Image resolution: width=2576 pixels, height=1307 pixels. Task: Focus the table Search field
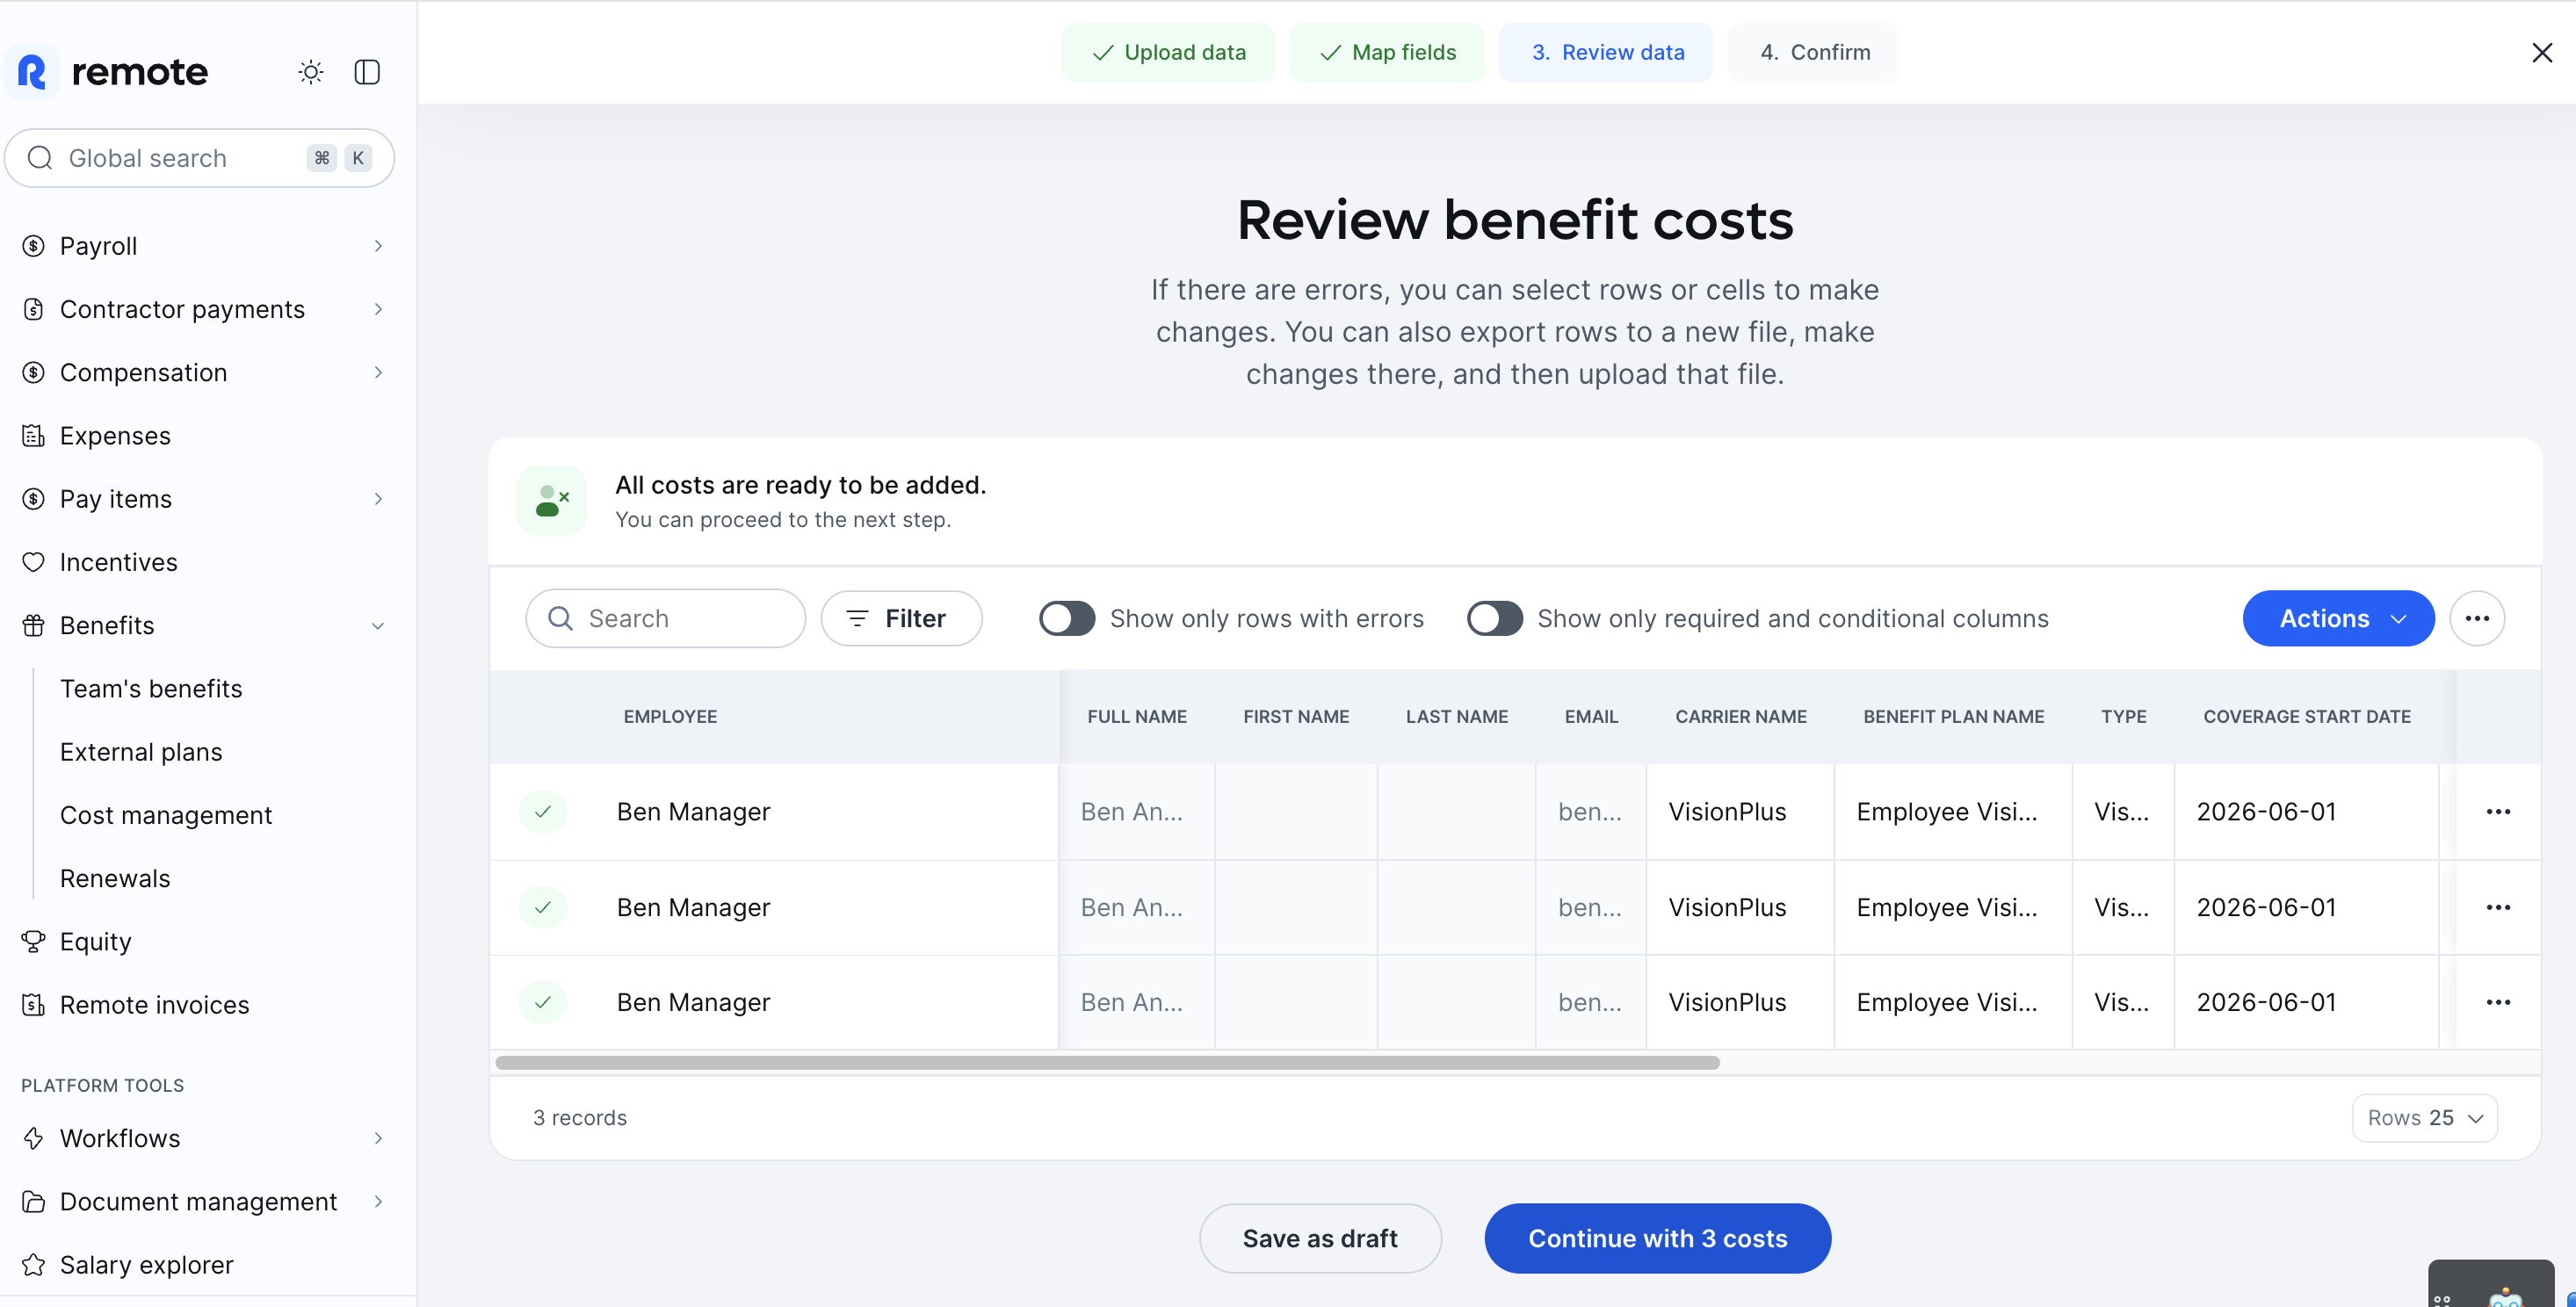coord(665,618)
